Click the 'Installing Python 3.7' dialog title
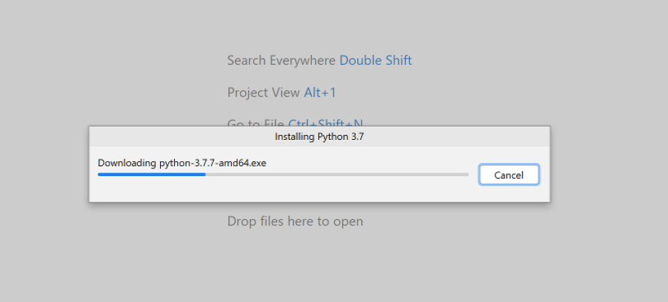668x302 pixels. (x=319, y=136)
